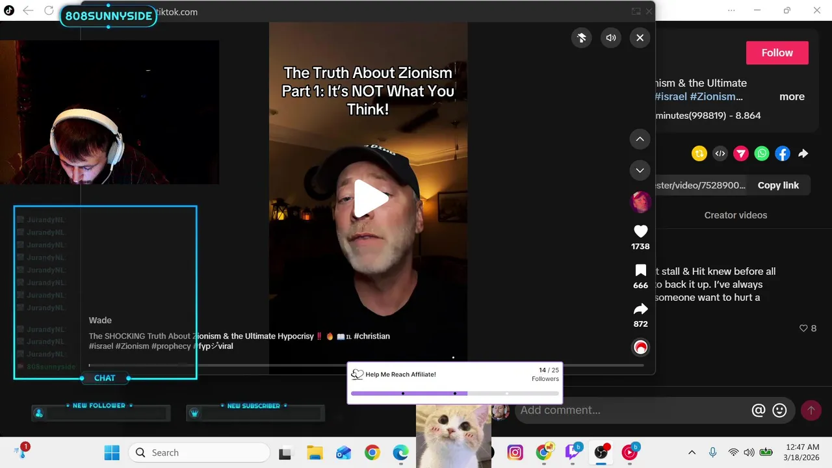Open the #prophecy hashtag in the video caption
The height and width of the screenshot is (468, 832).
(x=172, y=346)
